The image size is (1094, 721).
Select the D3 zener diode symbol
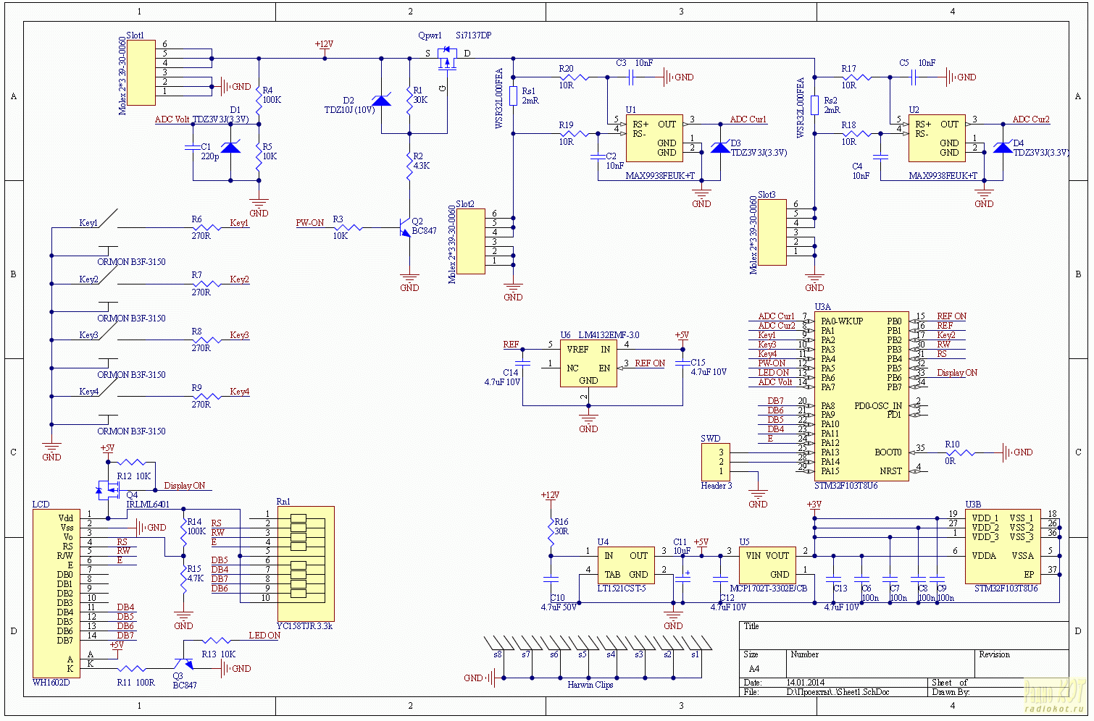[x=720, y=148]
